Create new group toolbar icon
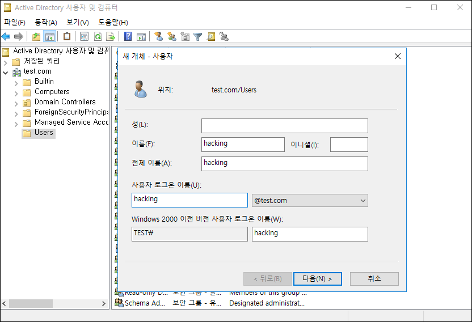 (172, 36)
